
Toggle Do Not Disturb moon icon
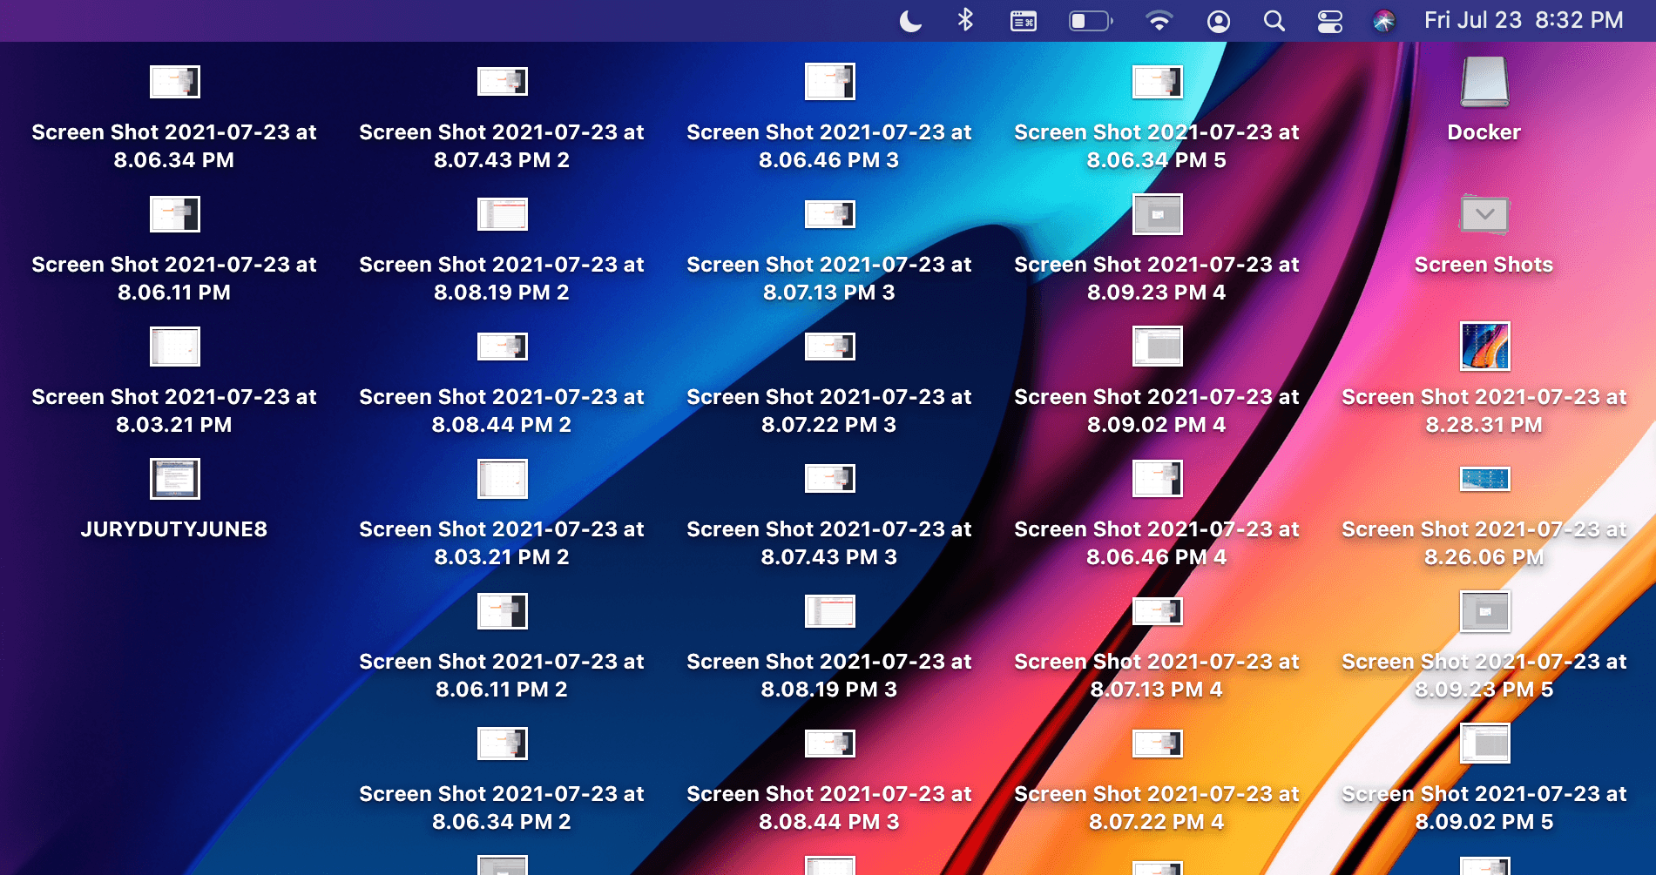tap(910, 21)
